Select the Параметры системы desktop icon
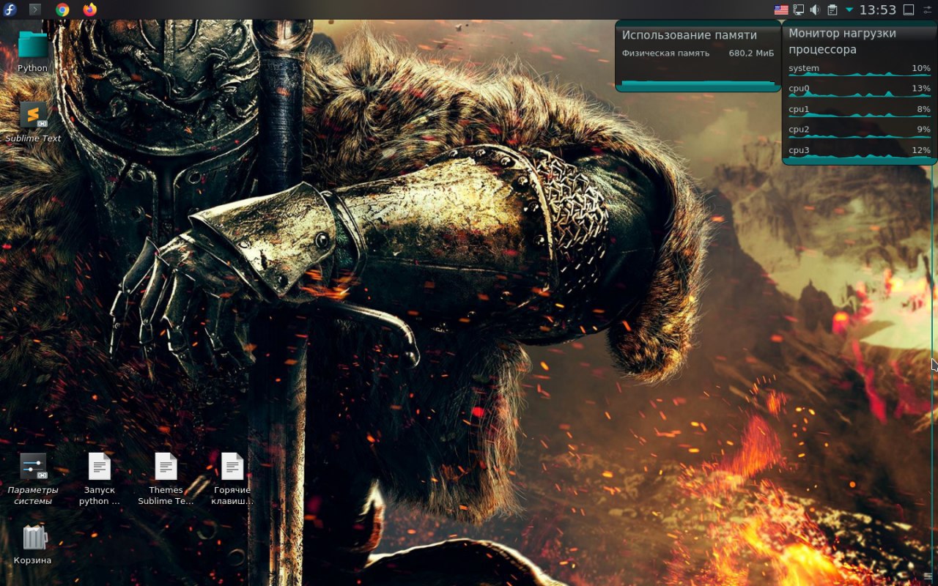The height and width of the screenshot is (586, 938). pyautogui.click(x=33, y=479)
